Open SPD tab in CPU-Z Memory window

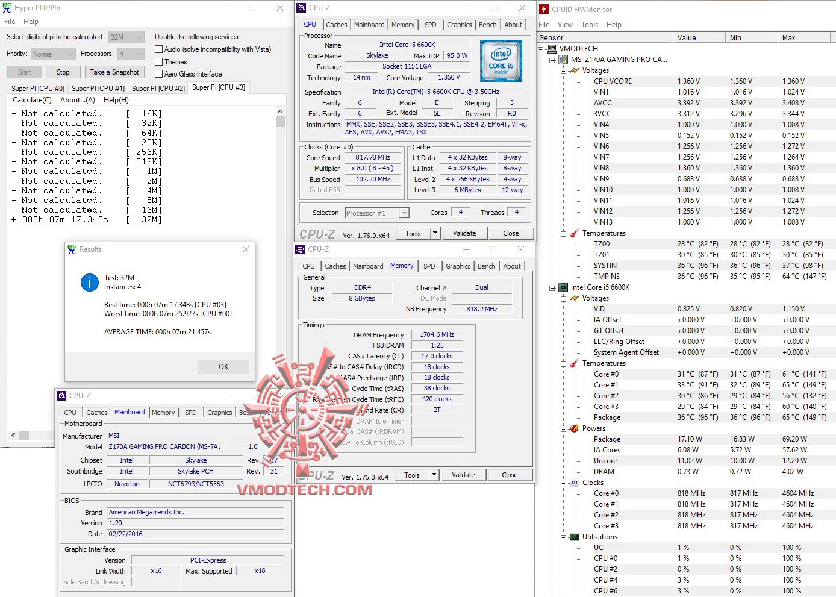point(429,266)
